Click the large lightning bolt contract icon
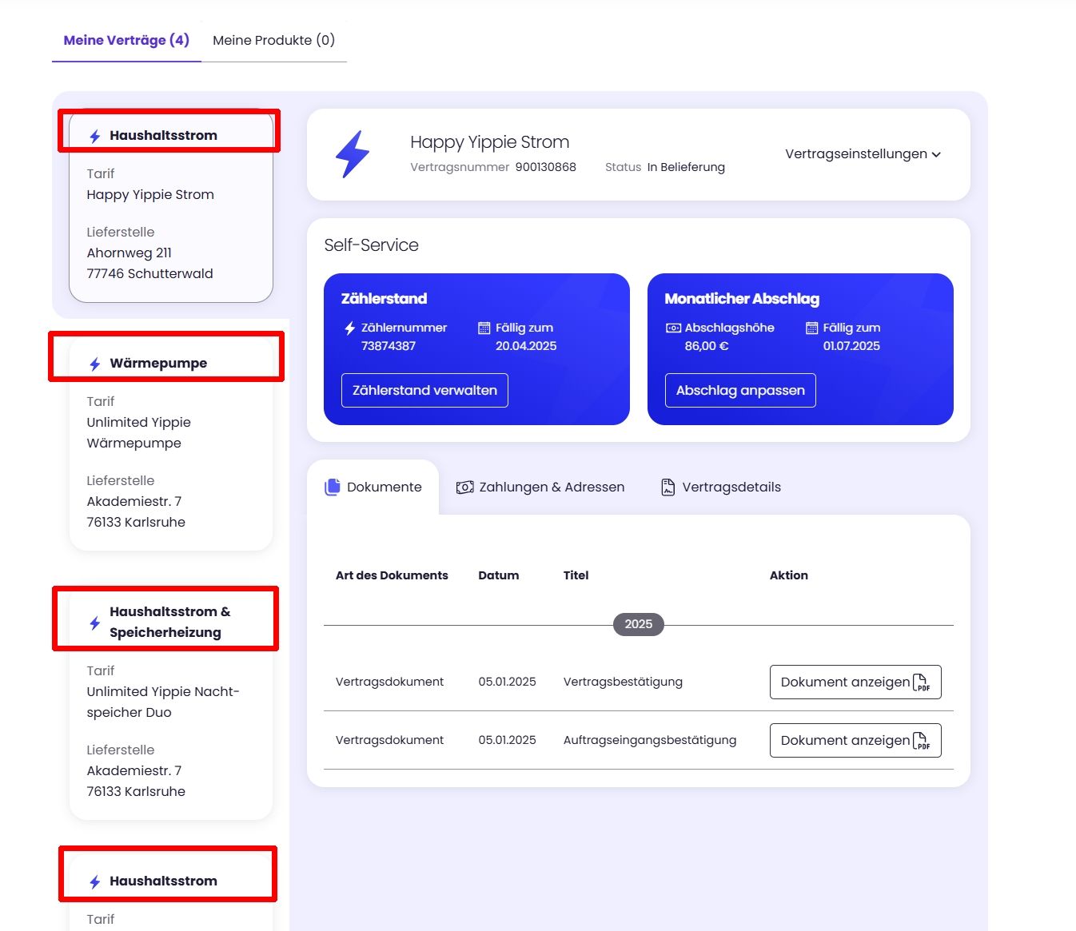 (x=353, y=154)
